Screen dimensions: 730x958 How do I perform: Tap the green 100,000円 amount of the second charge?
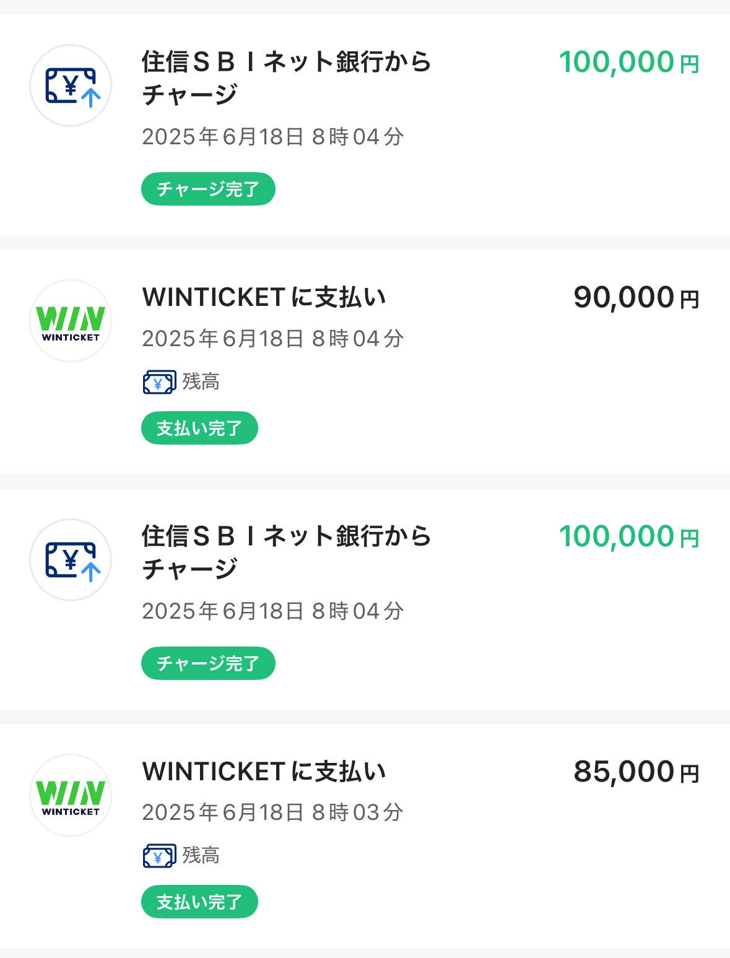(x=628, y=537)
